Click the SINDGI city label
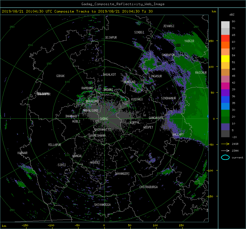 [139, 32]
